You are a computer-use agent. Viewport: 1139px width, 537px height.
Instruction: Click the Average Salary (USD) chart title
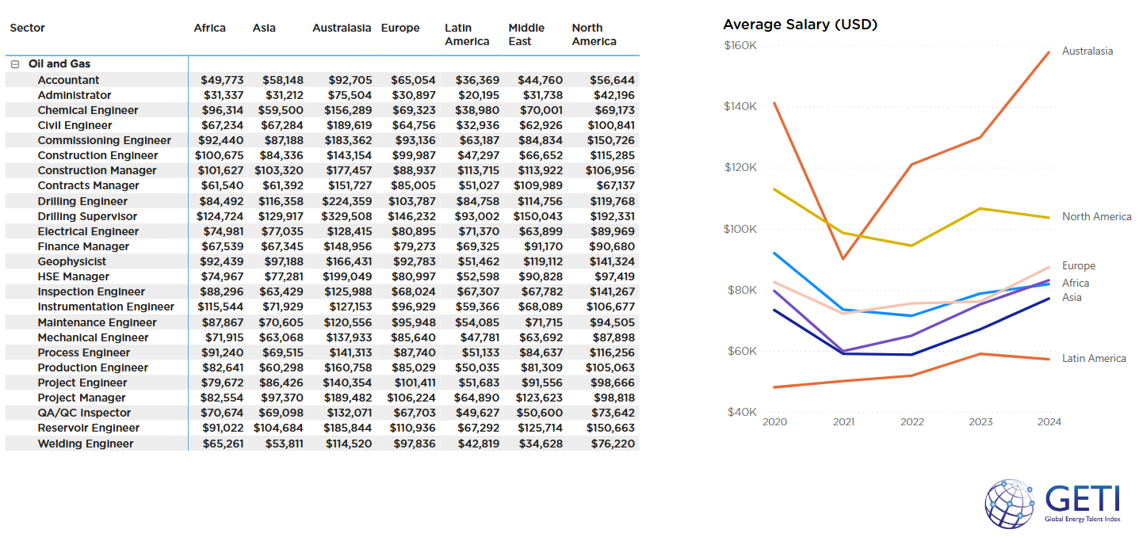[x=800, y=25]
